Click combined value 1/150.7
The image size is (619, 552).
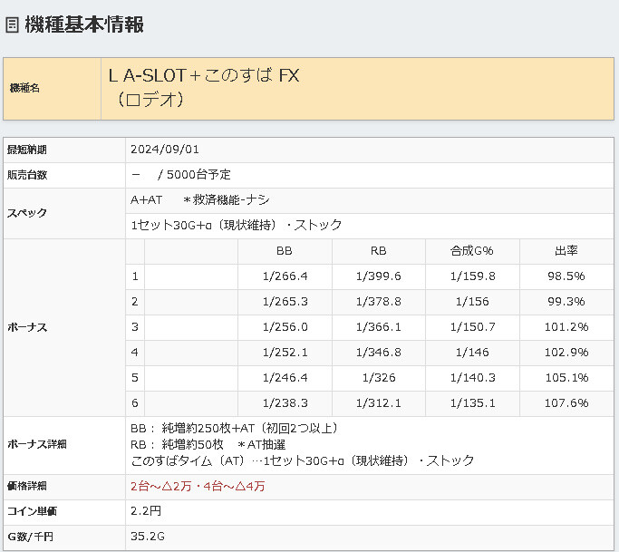point(472,327)
